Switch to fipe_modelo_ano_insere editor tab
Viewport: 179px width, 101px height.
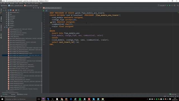(x=52, y=8)
